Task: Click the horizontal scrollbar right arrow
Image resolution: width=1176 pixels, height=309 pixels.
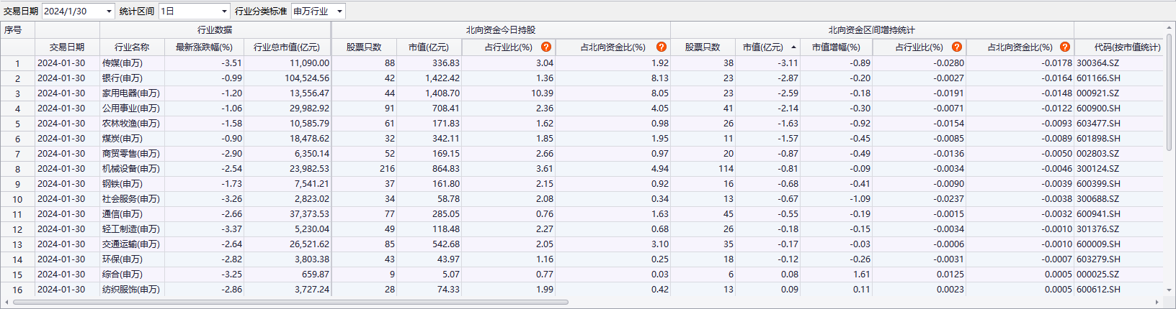Action: [1157, 303]
